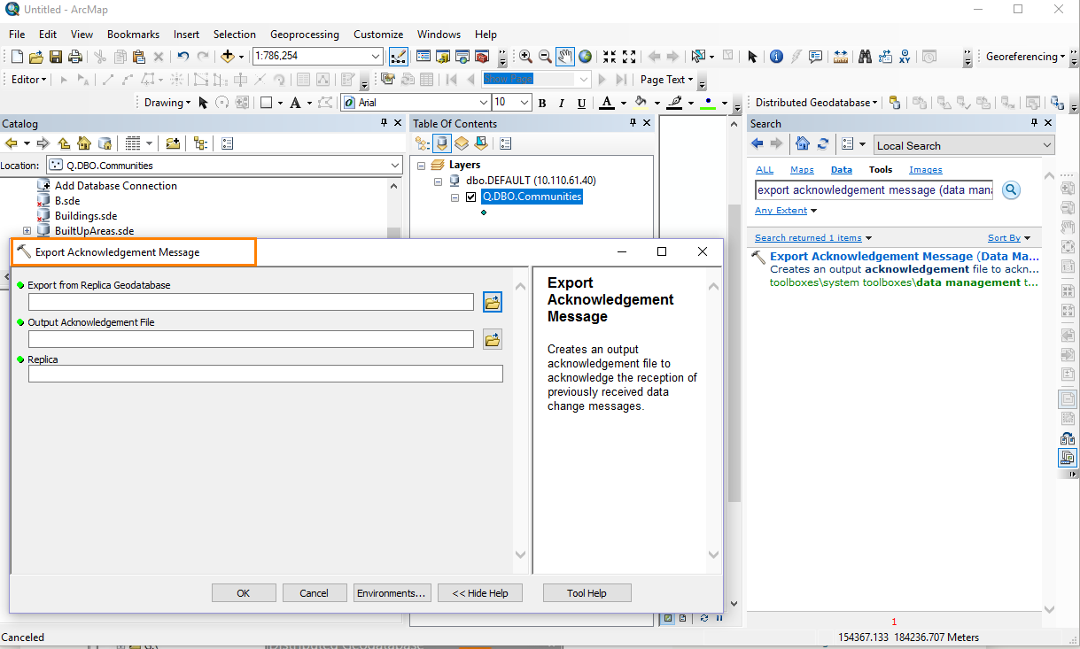Open the Go To XY tool
This screenshot has height=649, width=1080.
click(x=905, y=57)
